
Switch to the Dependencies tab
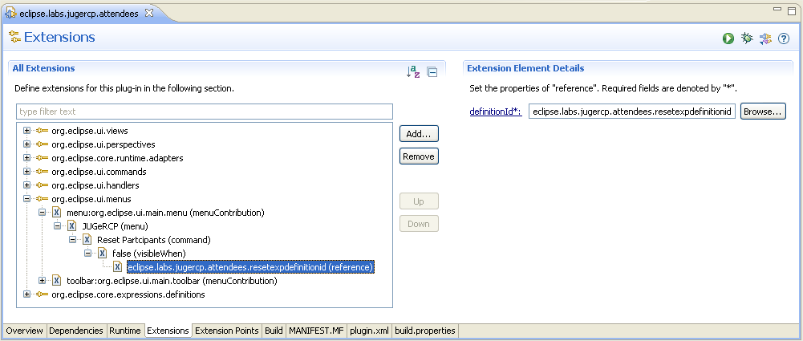76,331
